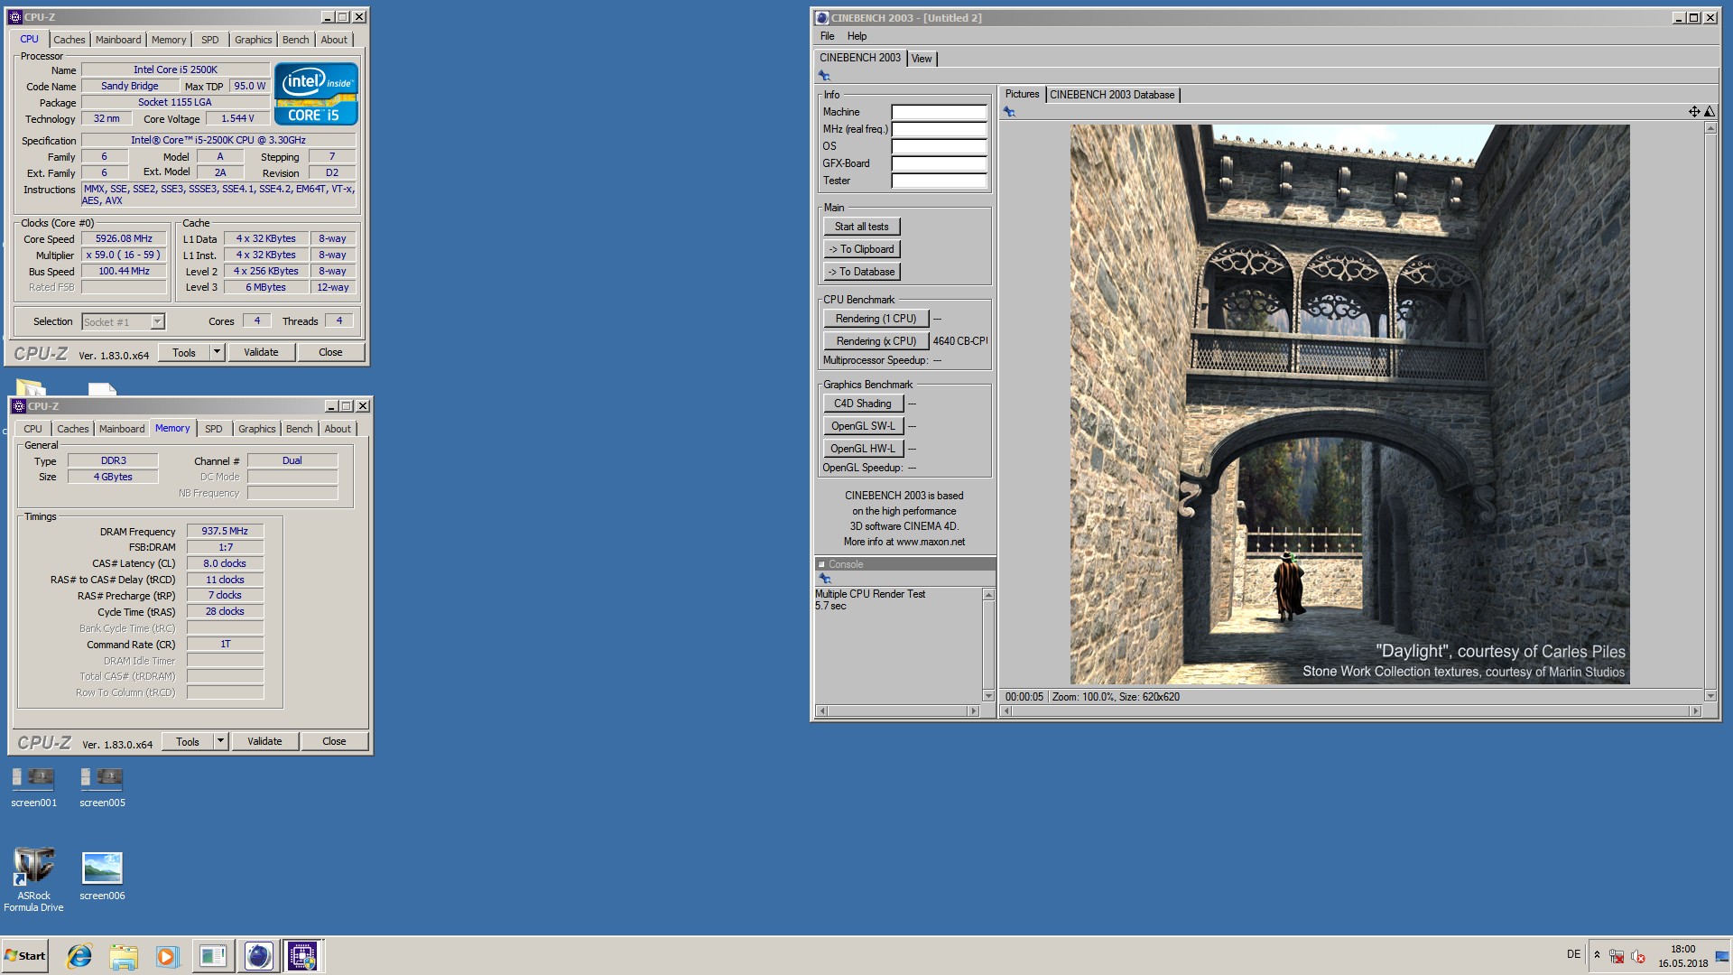Select the Pictures tab
This screenshot has height=975, width=1733.
[1022, 94]
